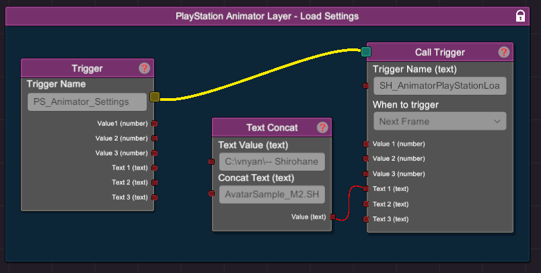This screenshot has height=273, width=541.
Task: Click the Trigger node Text 1 (text) output port
Action: [x=155, y=168]
